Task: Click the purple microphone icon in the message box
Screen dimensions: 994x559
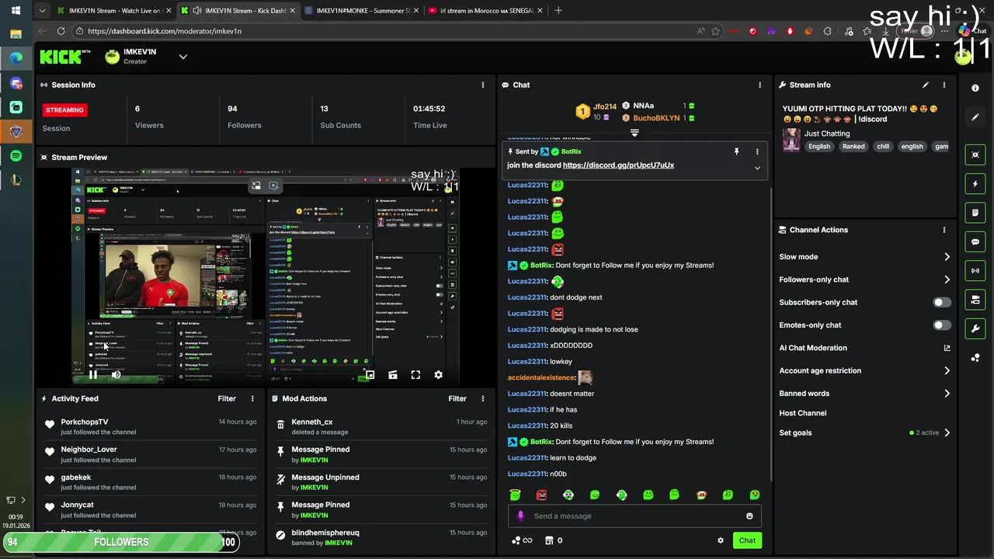Action: pos(520,516)
